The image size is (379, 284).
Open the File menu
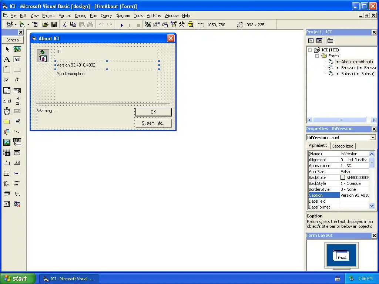coord(13,16)
